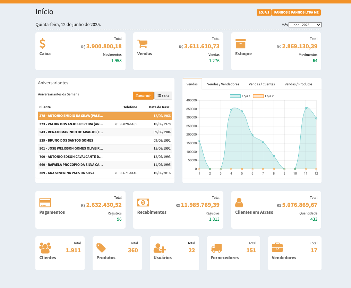
Task: Click the Fornecedores truck icon
Action: [x=216, y=248]
